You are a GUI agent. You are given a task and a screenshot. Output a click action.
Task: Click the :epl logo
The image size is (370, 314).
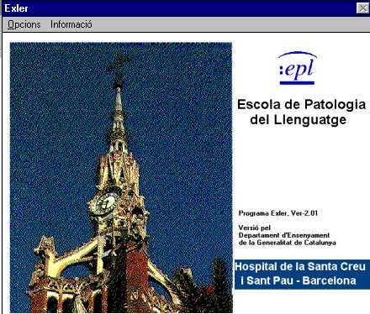pos(298,68)
